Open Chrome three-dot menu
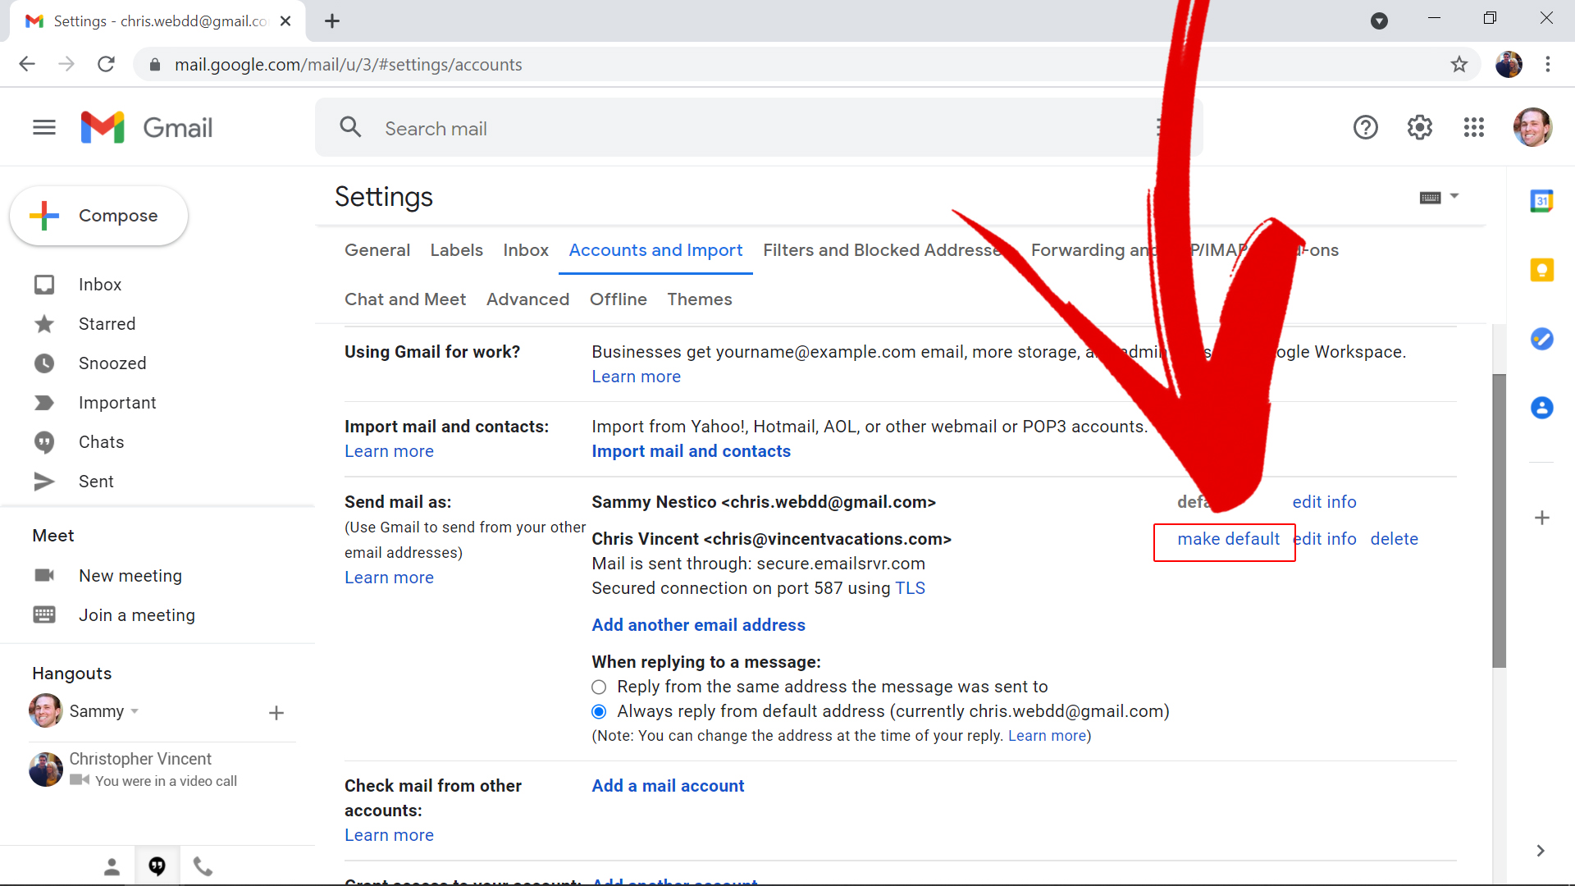The height and width of the screenshot is (886, 1575). 1548,64
